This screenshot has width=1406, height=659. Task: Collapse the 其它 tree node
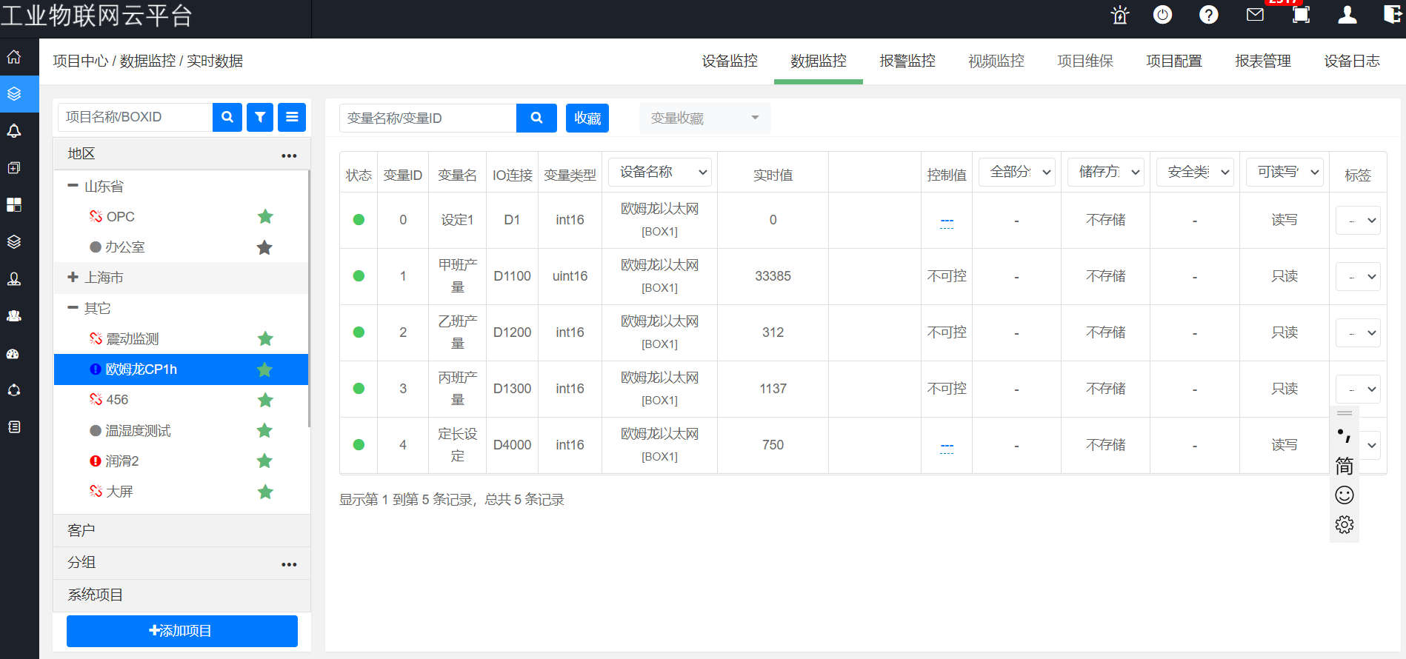pyautogui.click(x=73, y=307)
